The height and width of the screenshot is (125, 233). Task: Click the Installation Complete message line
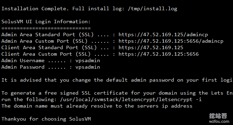click(x=89, y=9)
